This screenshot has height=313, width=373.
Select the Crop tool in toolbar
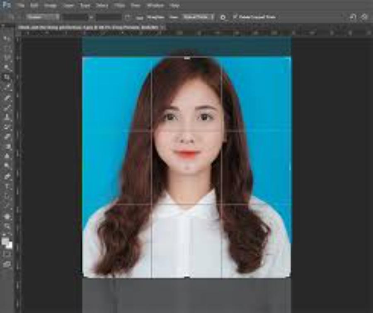click(7, 77)
